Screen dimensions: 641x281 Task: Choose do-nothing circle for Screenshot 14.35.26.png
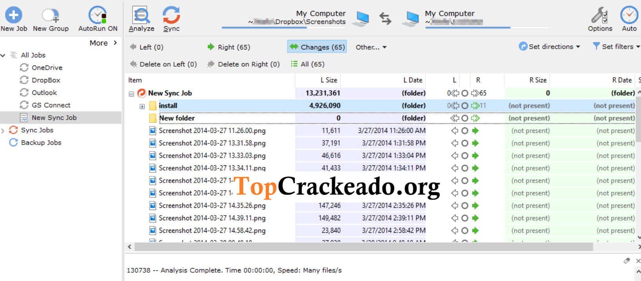pos(465,206)
